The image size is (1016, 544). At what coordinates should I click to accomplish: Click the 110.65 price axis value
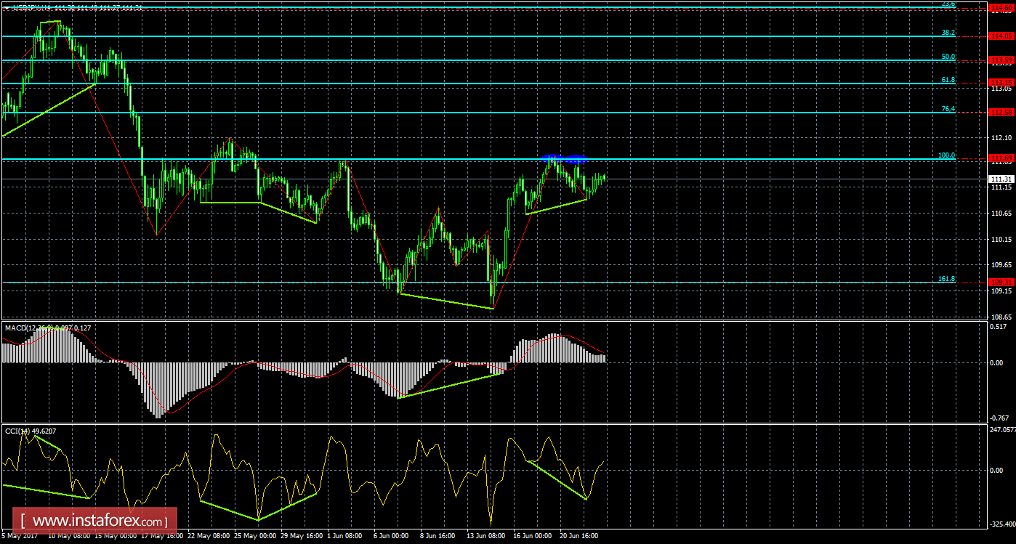click(1002, 214)
